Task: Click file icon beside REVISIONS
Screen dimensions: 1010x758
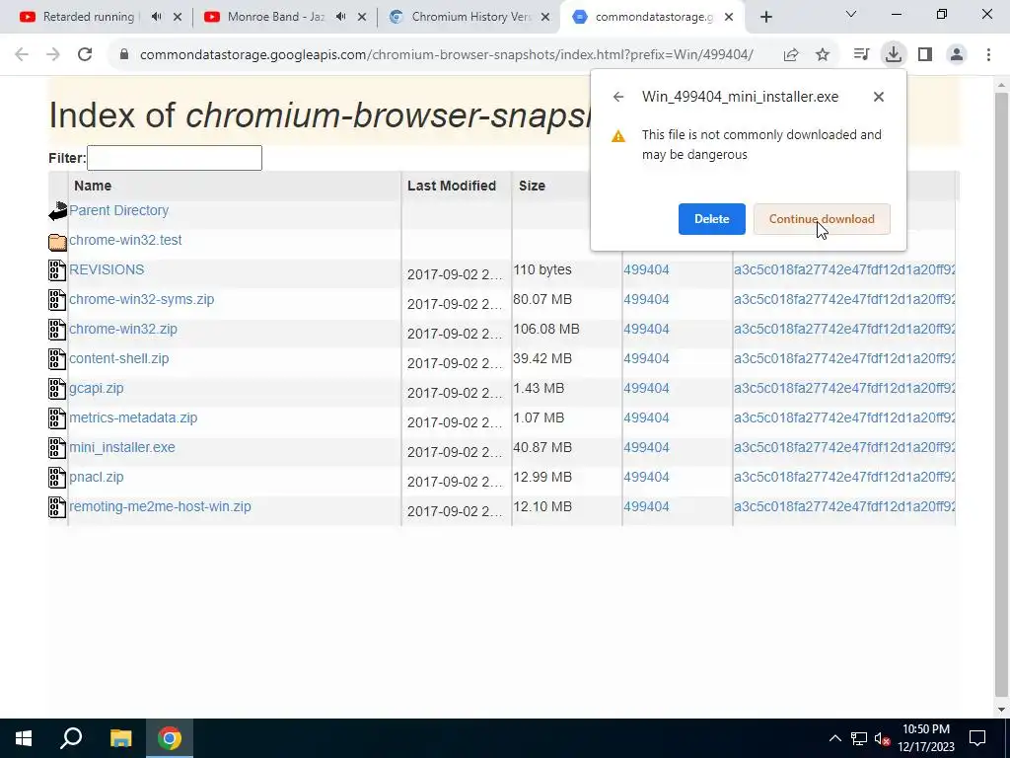Action: click(x=57, y=270)
